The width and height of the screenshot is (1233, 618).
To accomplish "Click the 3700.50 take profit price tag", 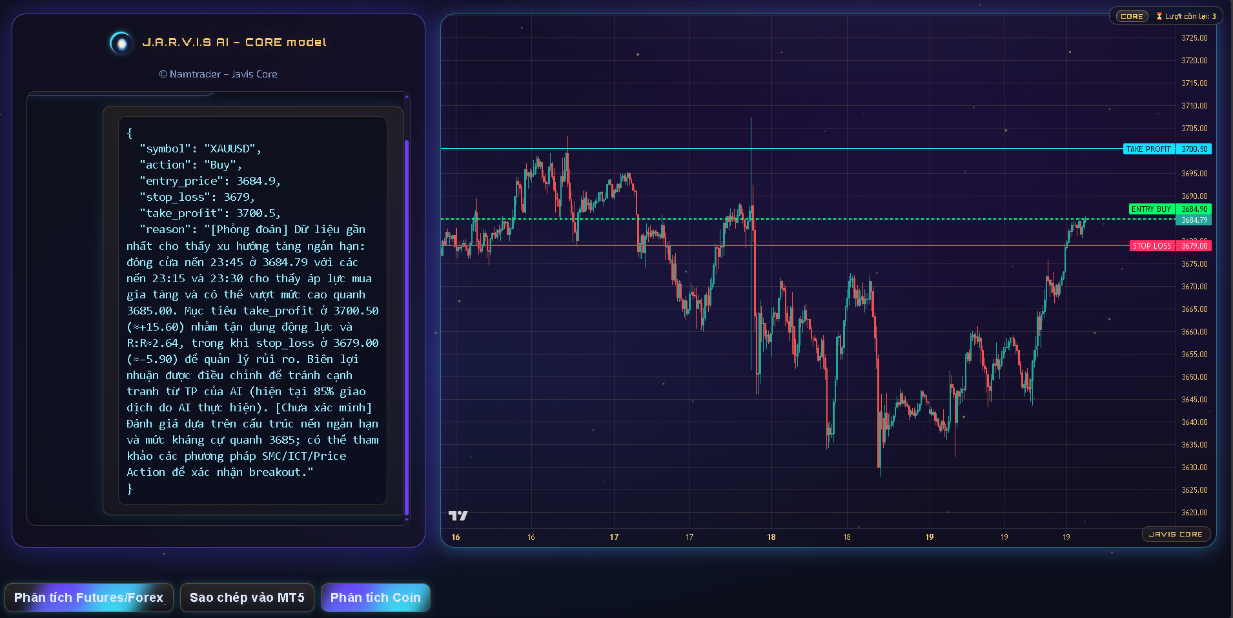I will (x=1194, y=149).
